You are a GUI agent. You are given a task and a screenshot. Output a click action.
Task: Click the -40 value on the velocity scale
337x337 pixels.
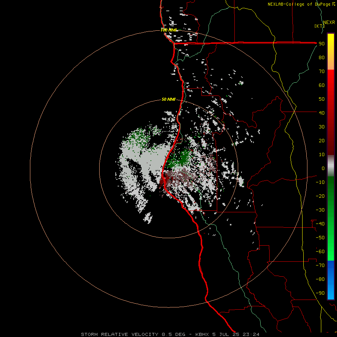pyautogui.click(x=320, y=224)
